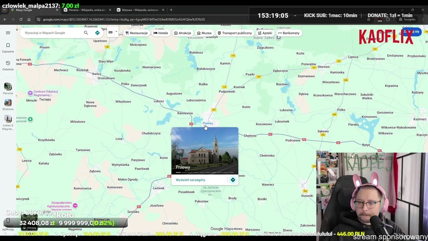428x241 pixels.
Task: Reload the Google Maps page
Action: point(21,19)
